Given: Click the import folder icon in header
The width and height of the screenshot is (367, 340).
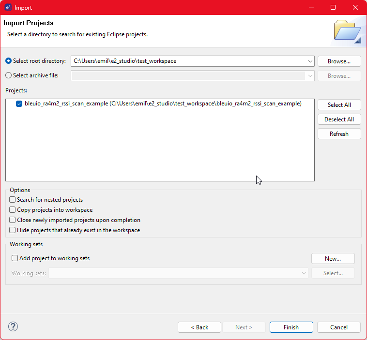Looking at the screenshot, I should (x=347, y=31).
